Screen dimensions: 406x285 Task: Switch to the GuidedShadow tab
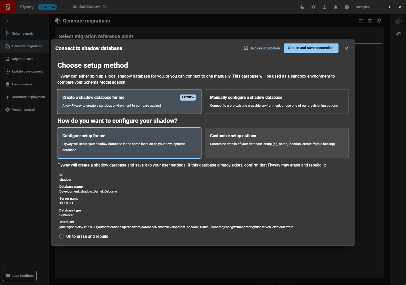coord(86,7)
